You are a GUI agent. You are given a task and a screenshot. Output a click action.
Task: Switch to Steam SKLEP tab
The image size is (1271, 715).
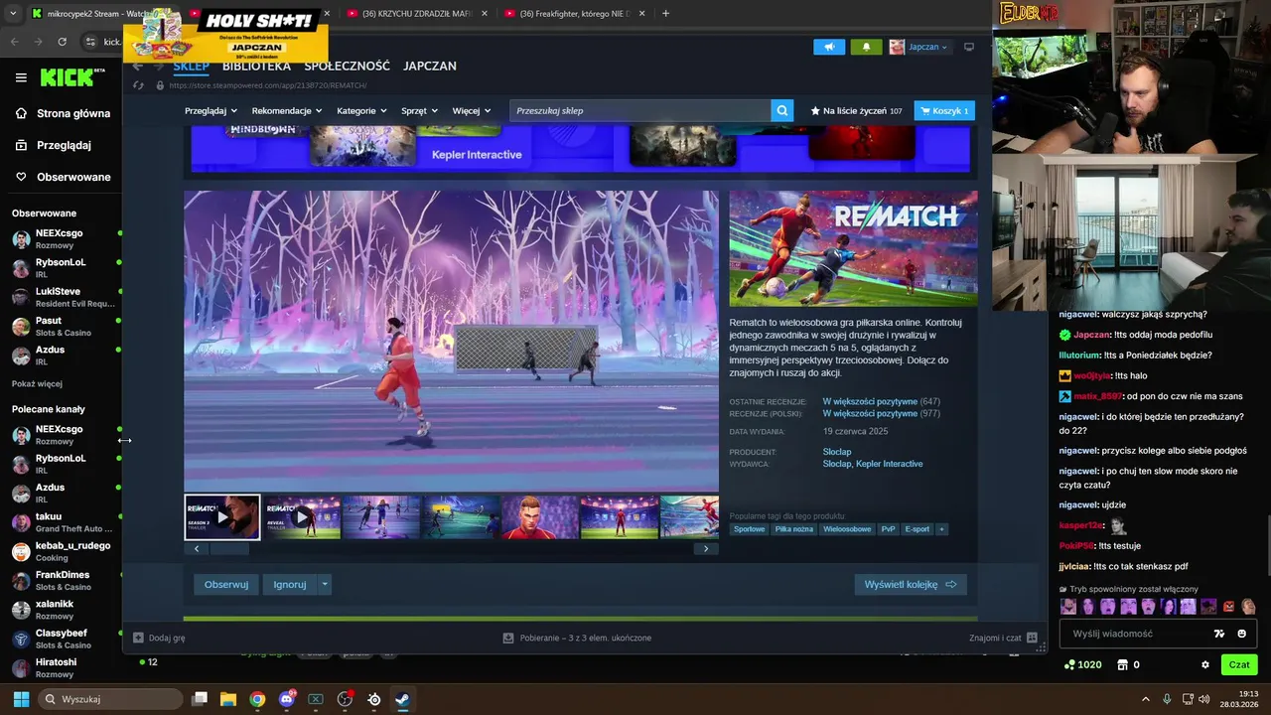click(x=191, y=66)
